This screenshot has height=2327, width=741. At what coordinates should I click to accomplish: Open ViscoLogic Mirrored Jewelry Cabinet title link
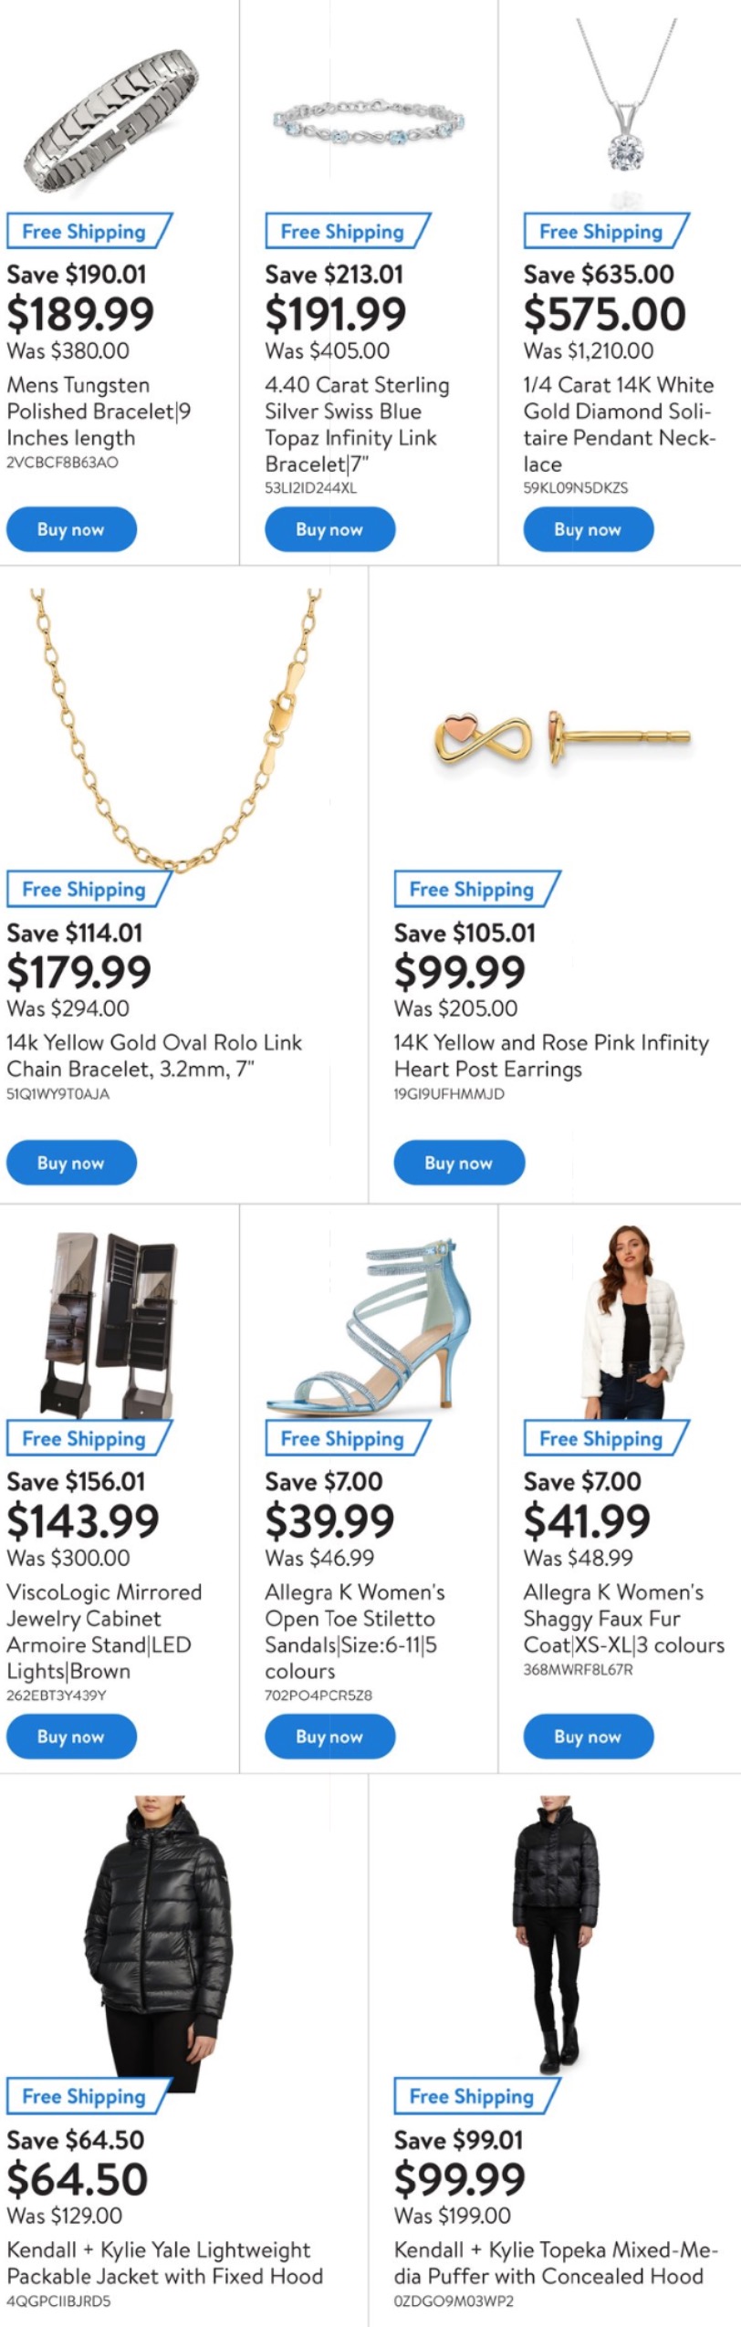[x=103, y=1631]
